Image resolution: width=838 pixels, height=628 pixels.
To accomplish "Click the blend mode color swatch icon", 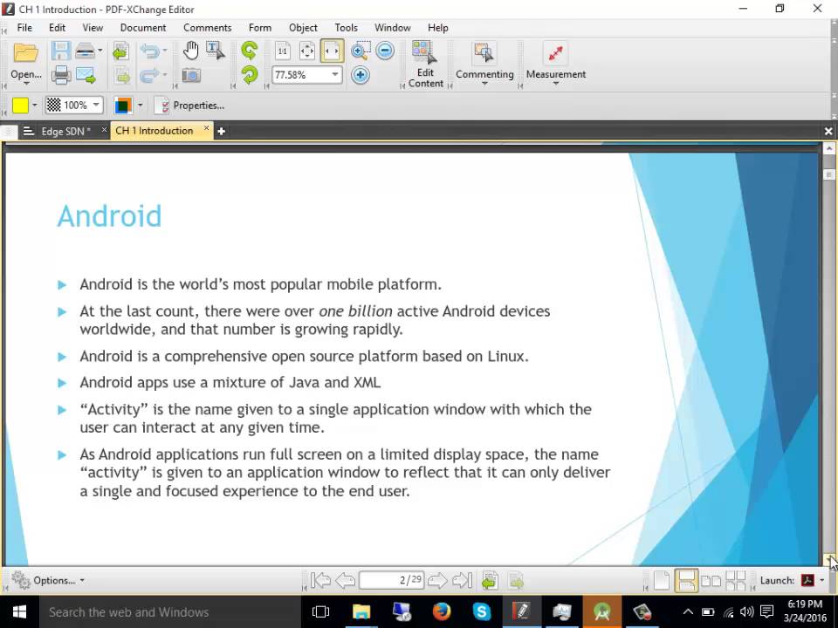I will click(123, 106).
